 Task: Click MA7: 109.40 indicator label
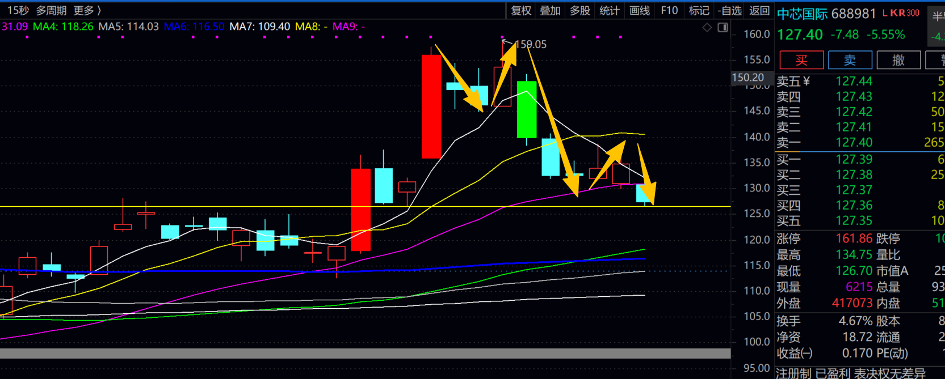(259, 27)
